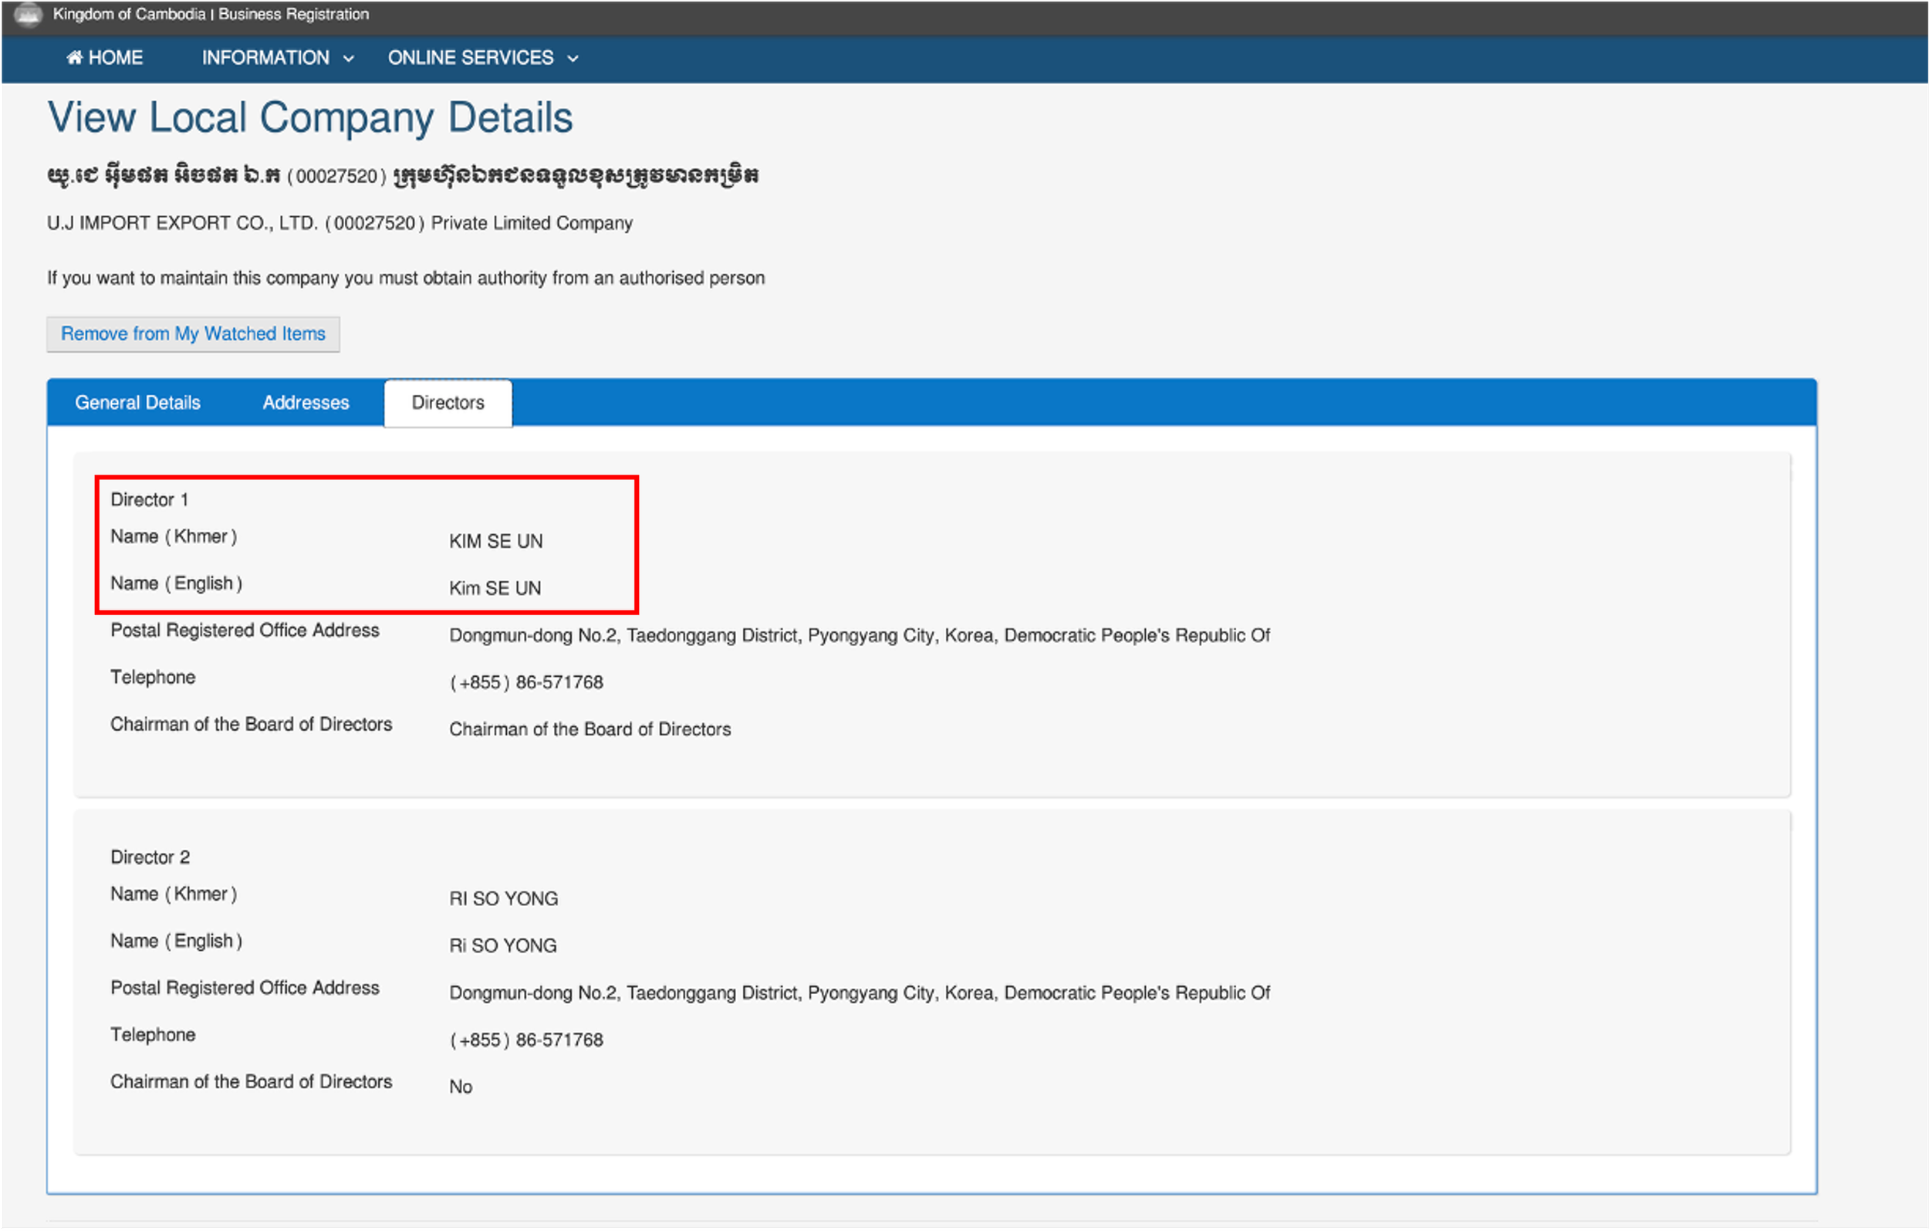Click the Director 1 Khmer name KIM SE UN
This screenshot has width=1929, height=1231.
tap(496, 541)
